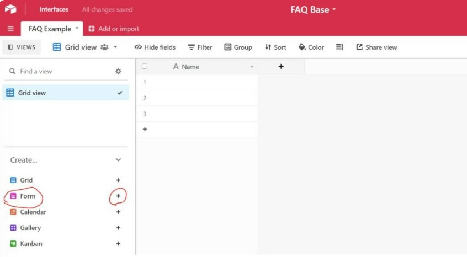Add a new row with plus below row 3
Screen dimensions: 467x257
click(x=145, y=129)
